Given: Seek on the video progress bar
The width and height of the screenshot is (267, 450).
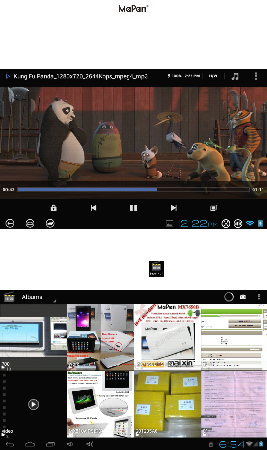Looking at the screenshot, I should tap(133, 190).
